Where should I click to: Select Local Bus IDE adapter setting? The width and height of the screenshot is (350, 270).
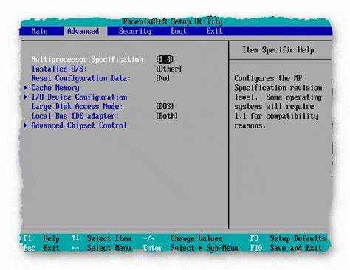coord(75,116)
